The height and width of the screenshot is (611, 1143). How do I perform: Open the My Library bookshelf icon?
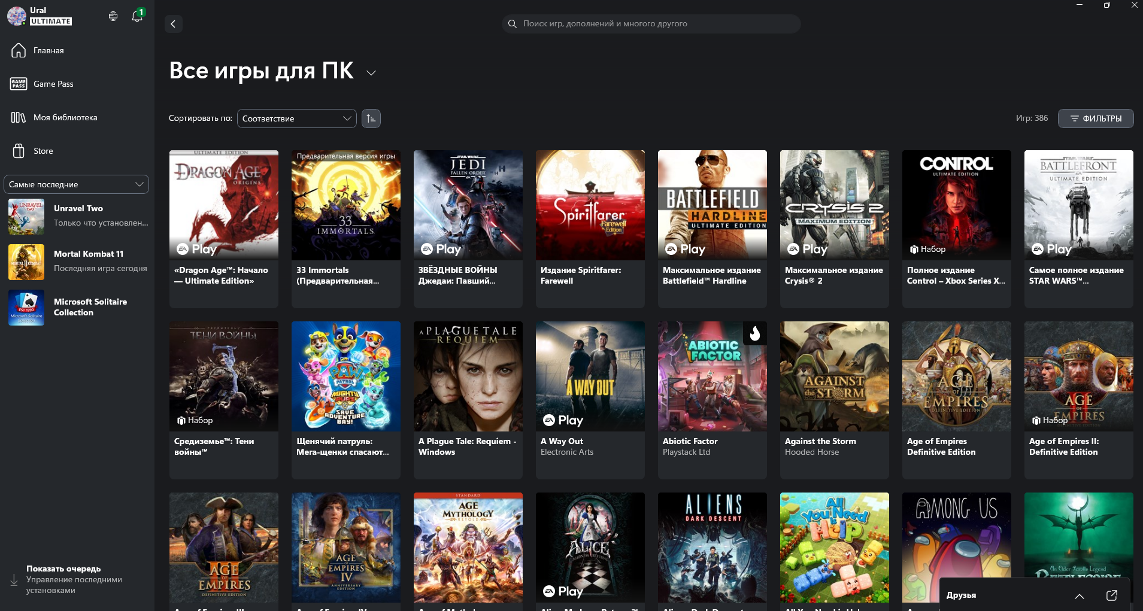pyautogui.click(x=19, y=117)
